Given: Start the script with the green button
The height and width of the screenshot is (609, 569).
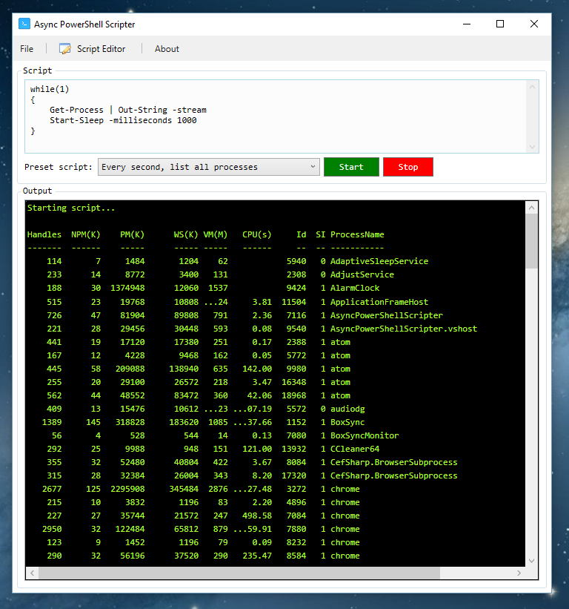Looking at the screenshot, I should click(x=351, y=167).
